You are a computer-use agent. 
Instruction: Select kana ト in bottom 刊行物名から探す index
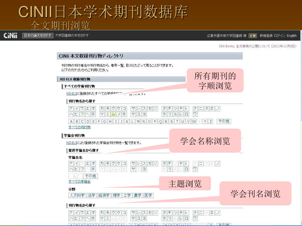[187, 213]
